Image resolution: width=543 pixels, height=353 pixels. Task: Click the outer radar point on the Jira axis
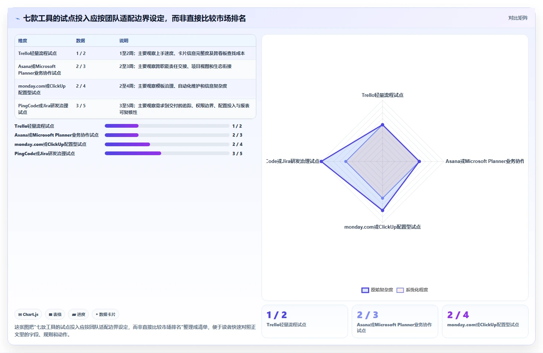click(321, 161)
